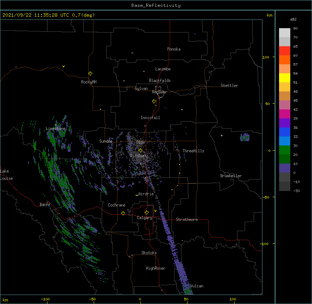Click the Olds label

[x=140, y=142]
